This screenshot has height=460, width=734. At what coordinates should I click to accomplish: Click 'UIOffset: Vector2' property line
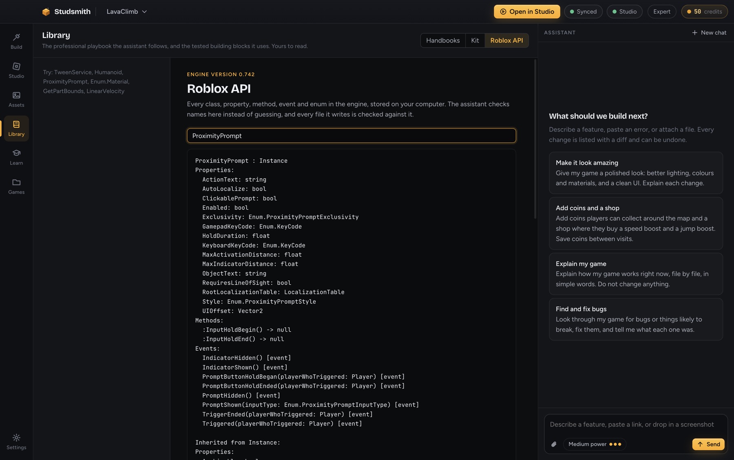click(x=232, y=311)
